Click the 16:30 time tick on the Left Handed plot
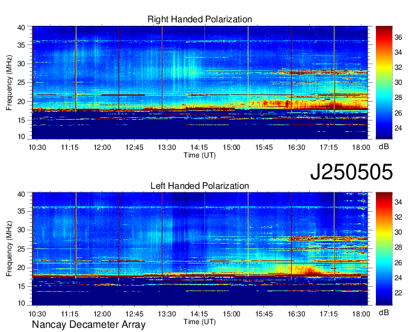Screen dimensions: 409x332 (297, 314)
